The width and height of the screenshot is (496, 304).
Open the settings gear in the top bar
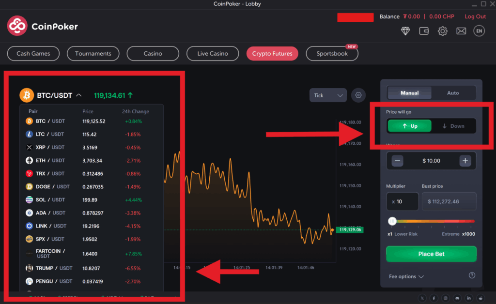click(x=442, y=30)
